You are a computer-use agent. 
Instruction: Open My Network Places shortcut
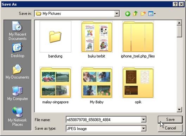coord(18,117)
